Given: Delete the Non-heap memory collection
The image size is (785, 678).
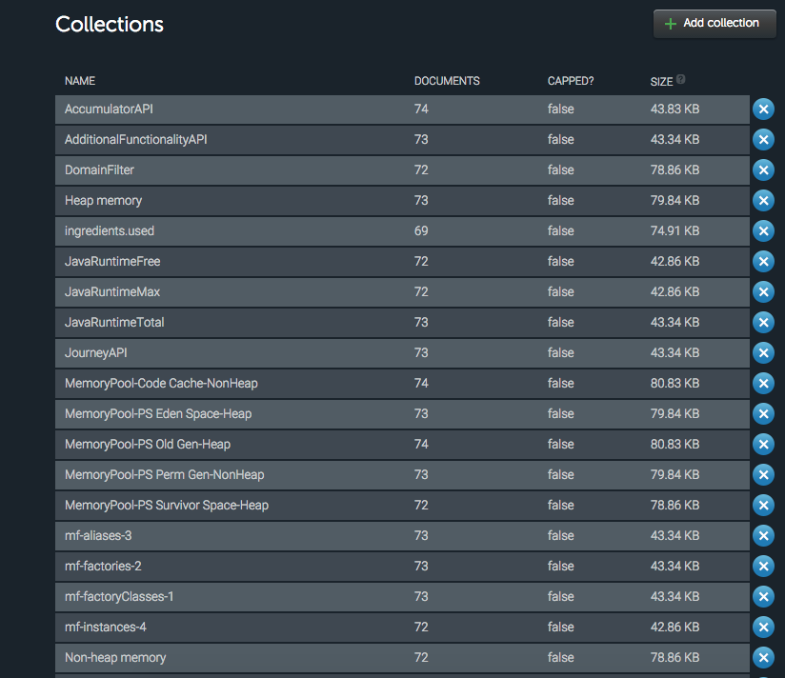Looking at the screenshot, I should (x=763, y=657).
